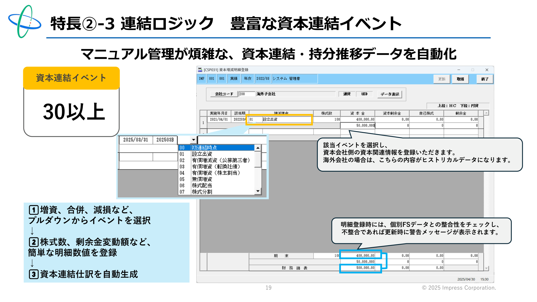Click the company code field showing 200

tap(247, 94)
